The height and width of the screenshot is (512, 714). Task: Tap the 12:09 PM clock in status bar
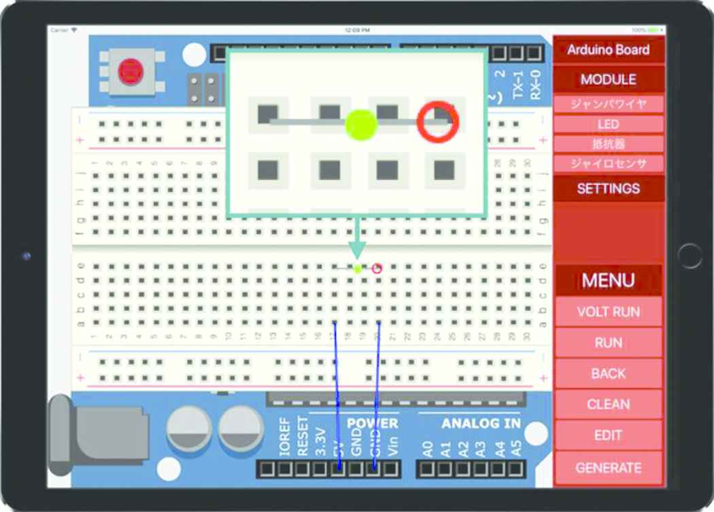click(x=358, y=30)
